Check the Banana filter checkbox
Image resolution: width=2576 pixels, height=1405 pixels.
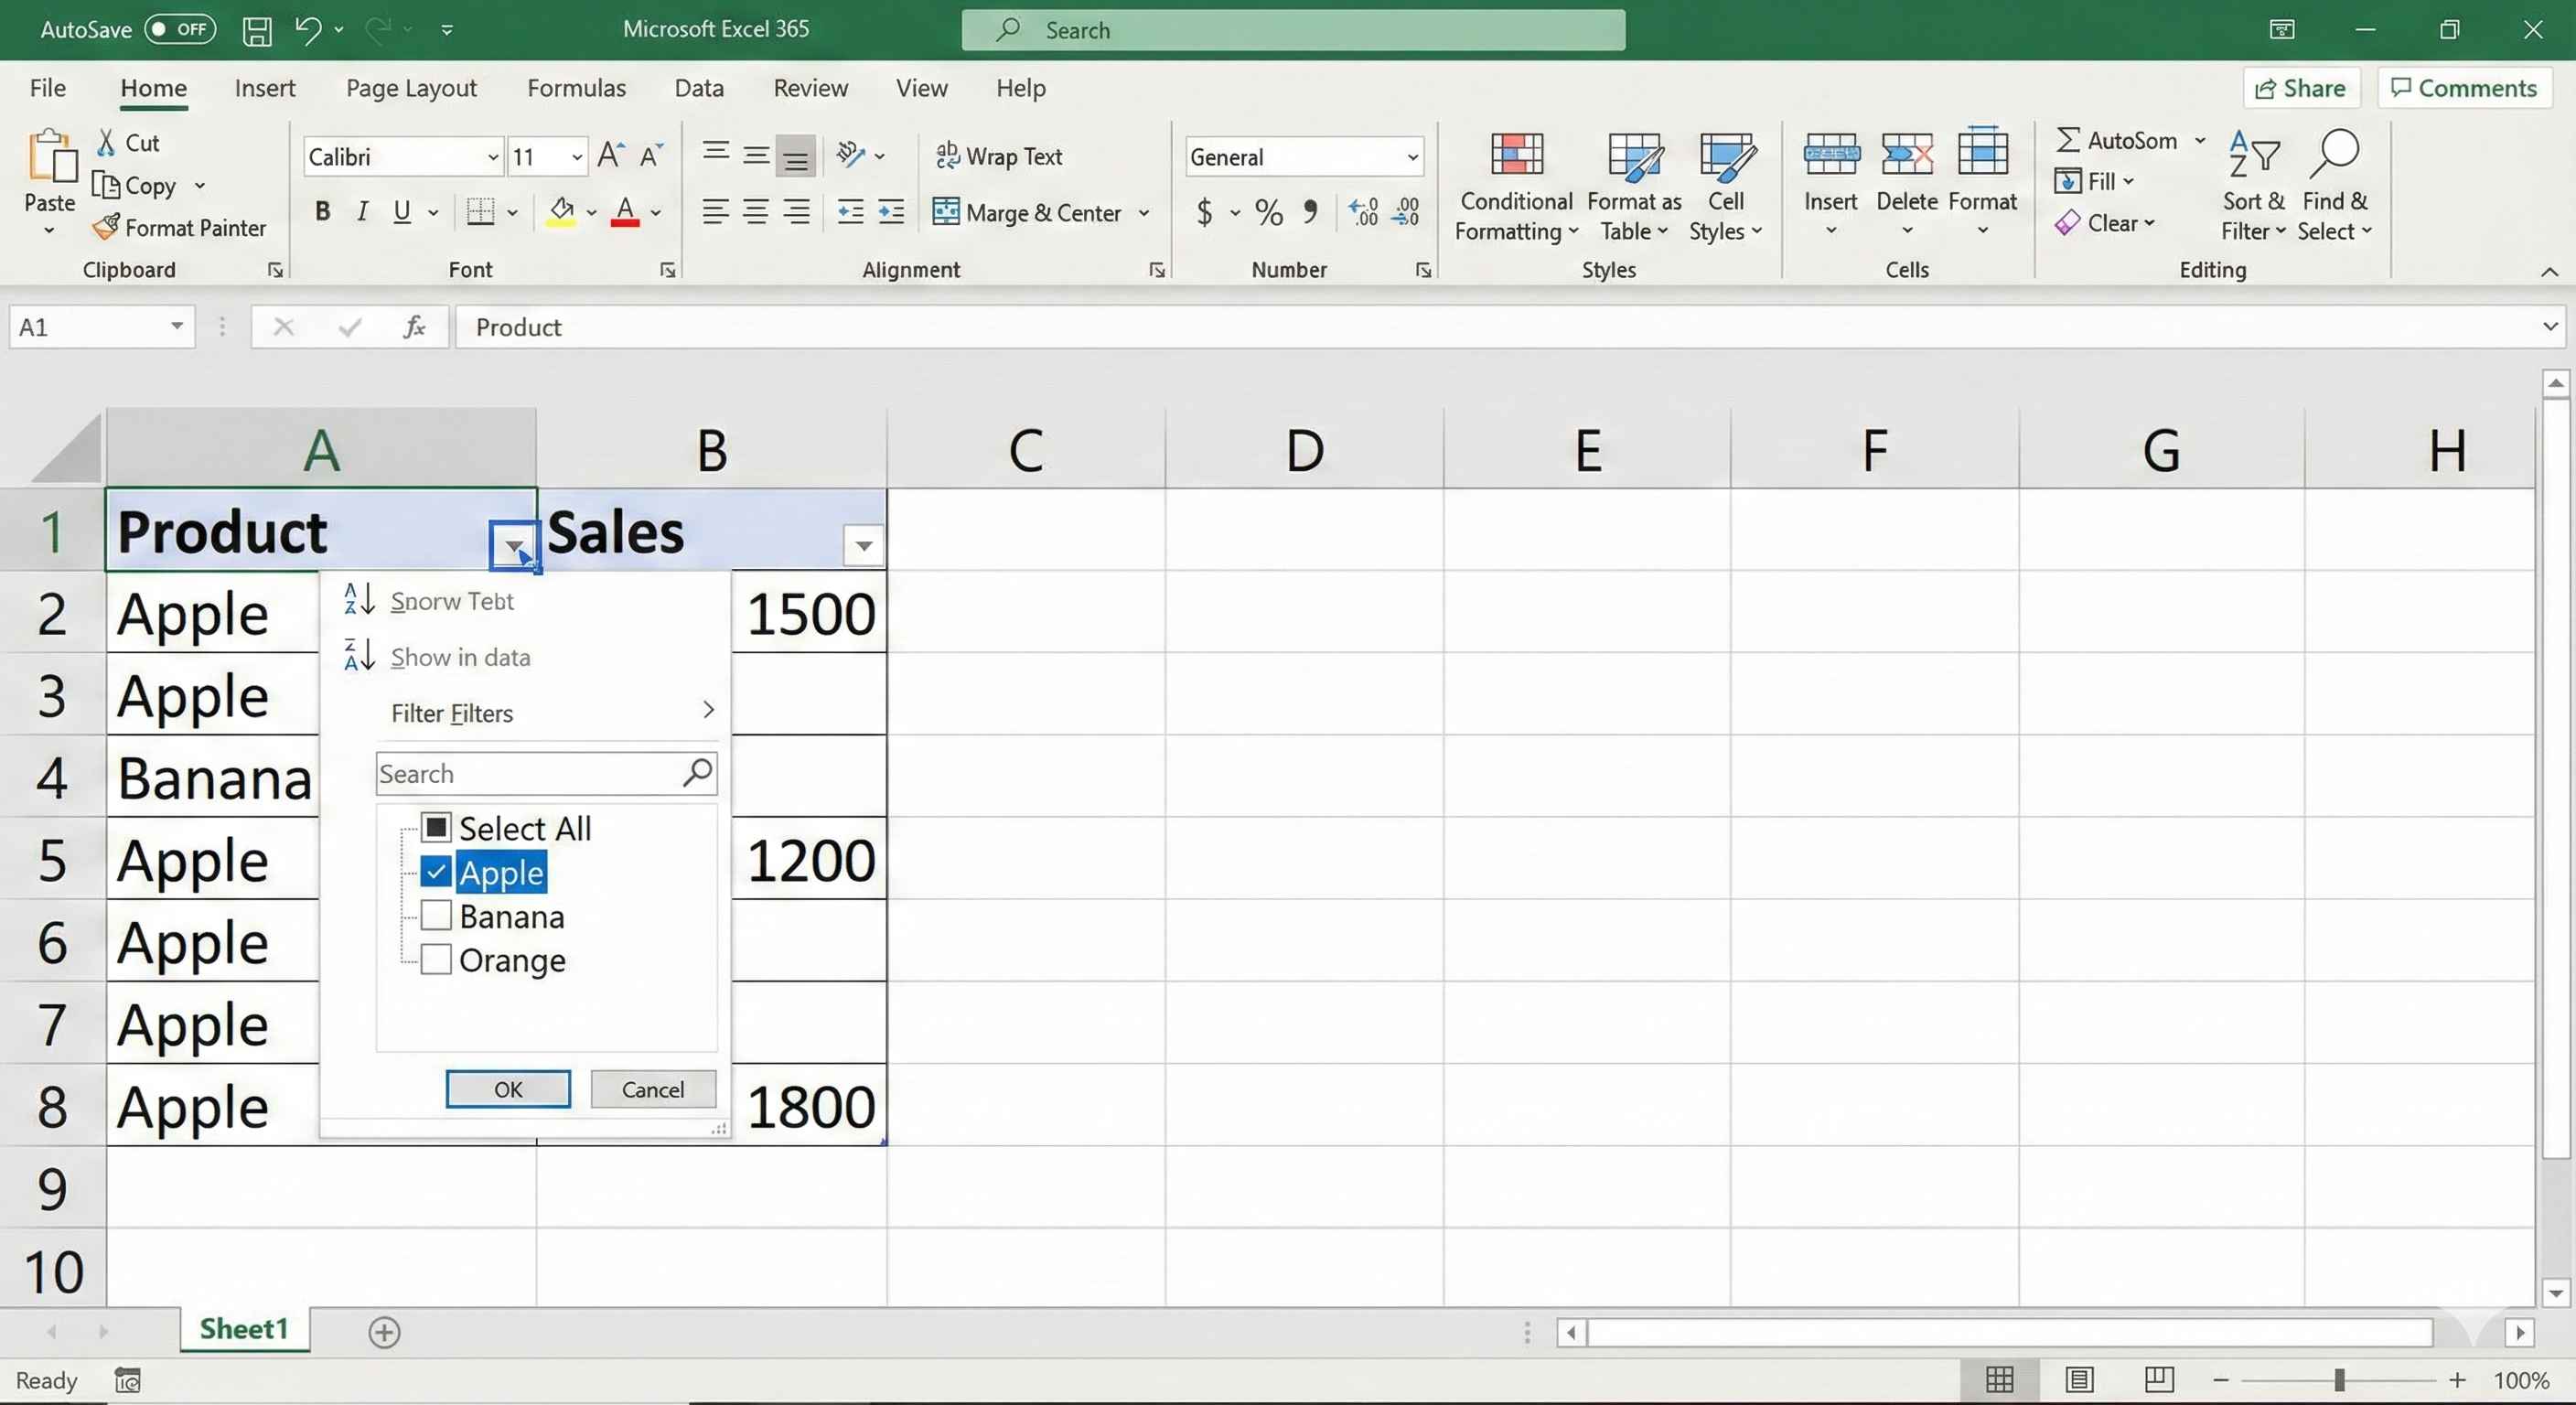coord(436,915)
